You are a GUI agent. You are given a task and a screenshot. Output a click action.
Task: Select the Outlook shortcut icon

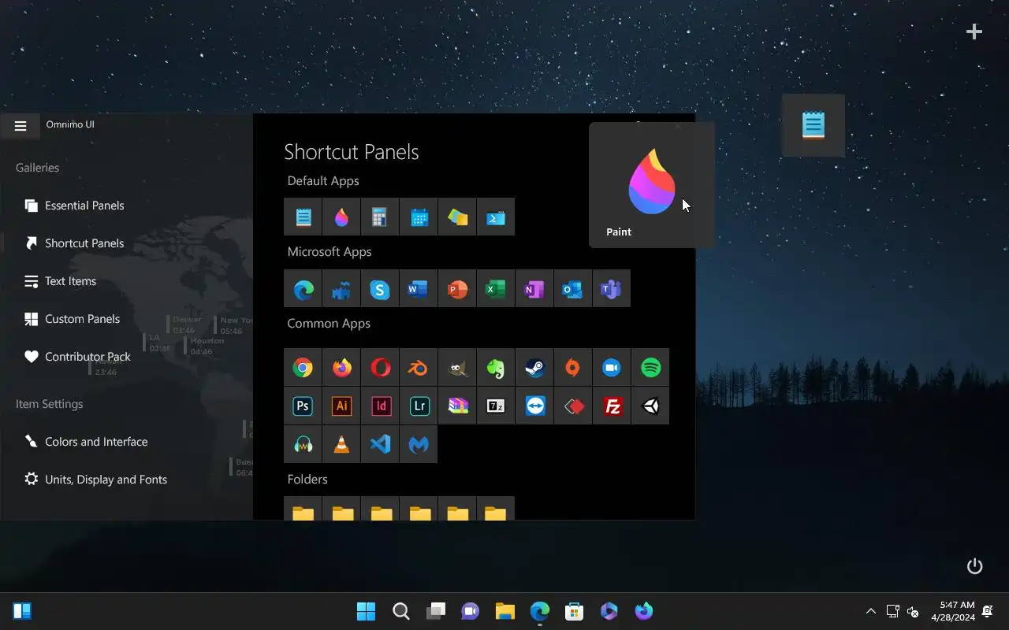coord(573,288)
